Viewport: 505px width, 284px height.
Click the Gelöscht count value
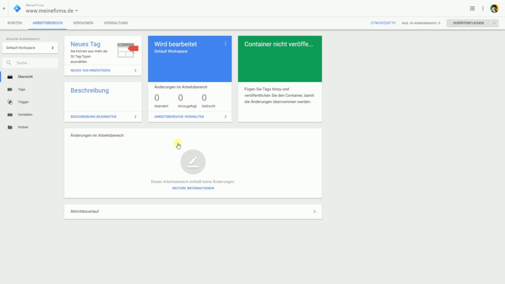[x=204, y=98]
